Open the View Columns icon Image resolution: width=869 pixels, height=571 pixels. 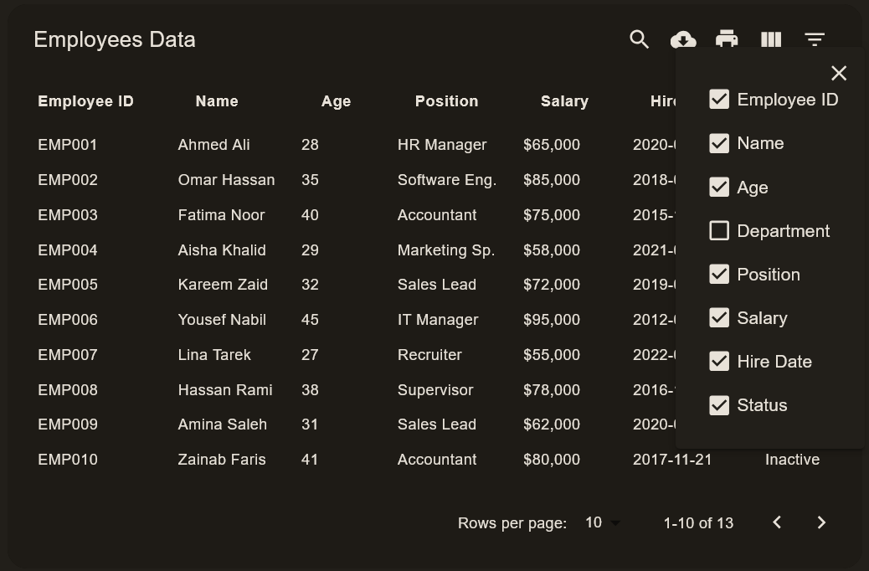click(771, 39)
